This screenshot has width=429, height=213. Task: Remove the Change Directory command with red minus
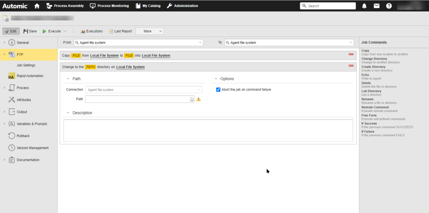(351, 66)
